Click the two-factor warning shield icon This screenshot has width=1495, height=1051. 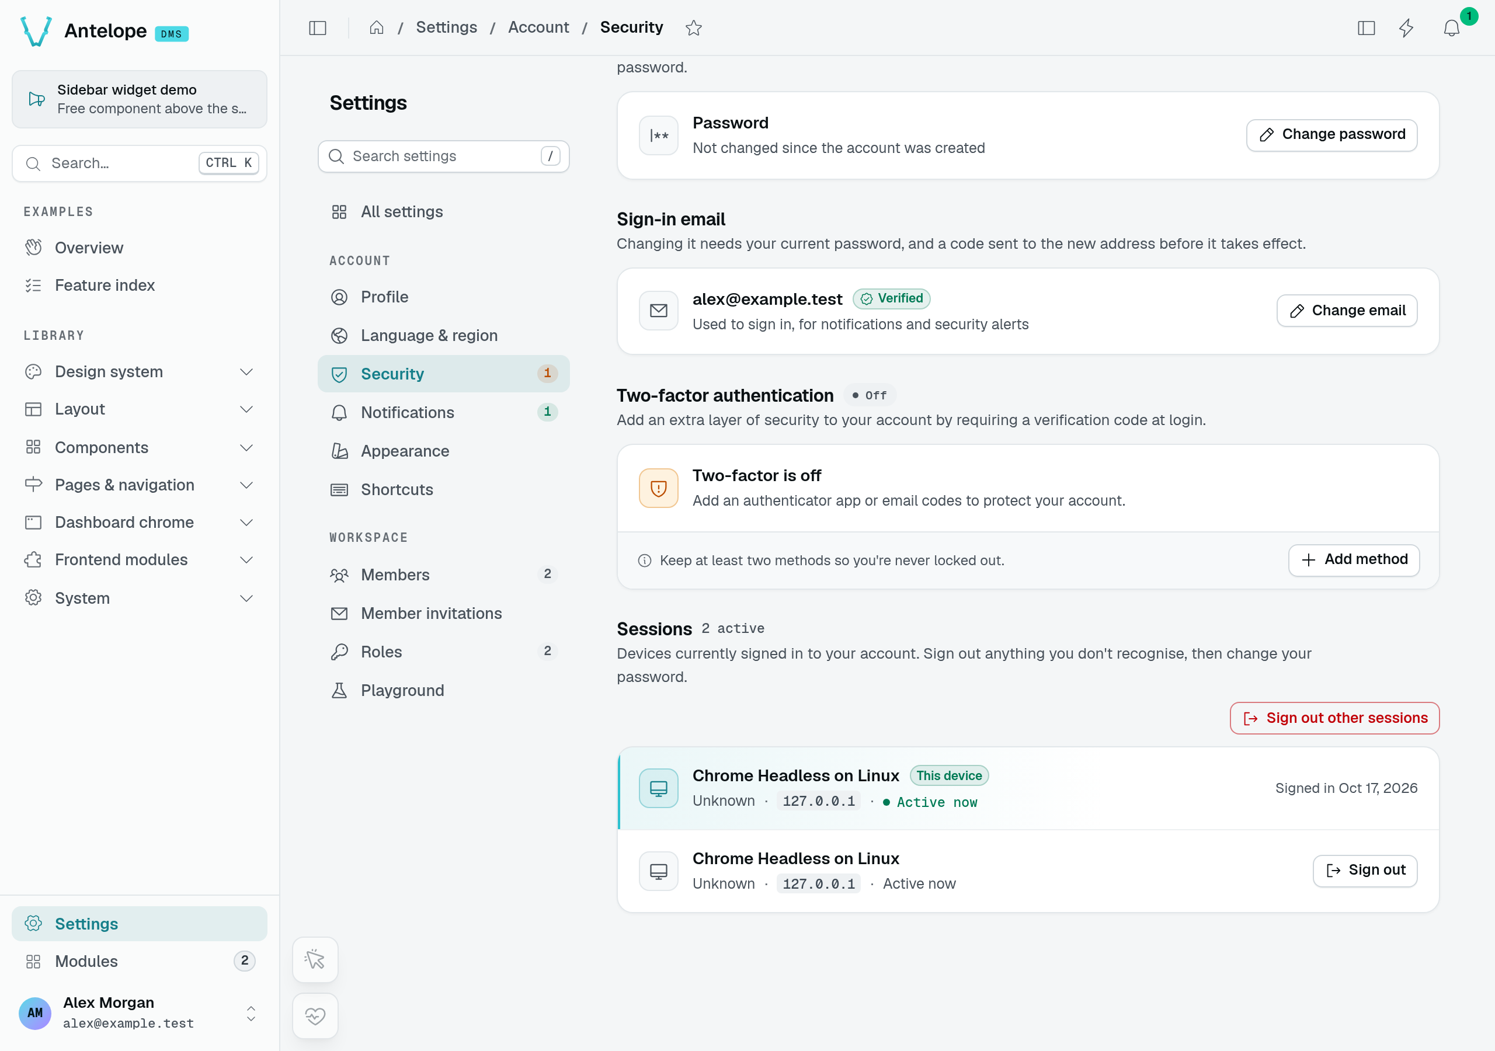[658, 488]
